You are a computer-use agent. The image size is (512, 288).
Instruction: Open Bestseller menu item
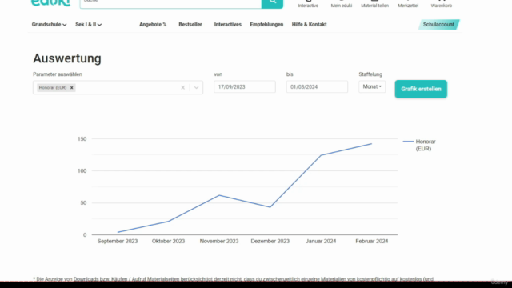190,25
